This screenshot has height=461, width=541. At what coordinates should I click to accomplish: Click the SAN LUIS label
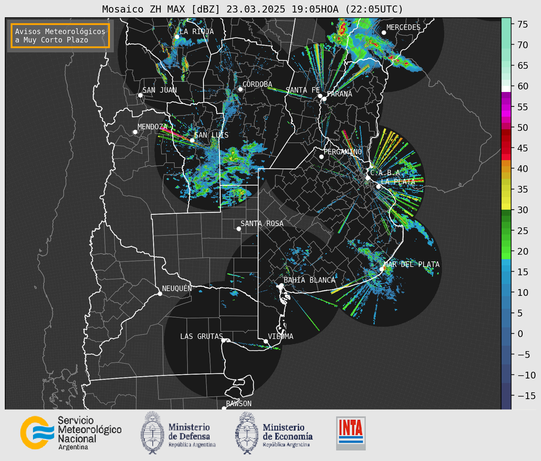pos(211,135)
